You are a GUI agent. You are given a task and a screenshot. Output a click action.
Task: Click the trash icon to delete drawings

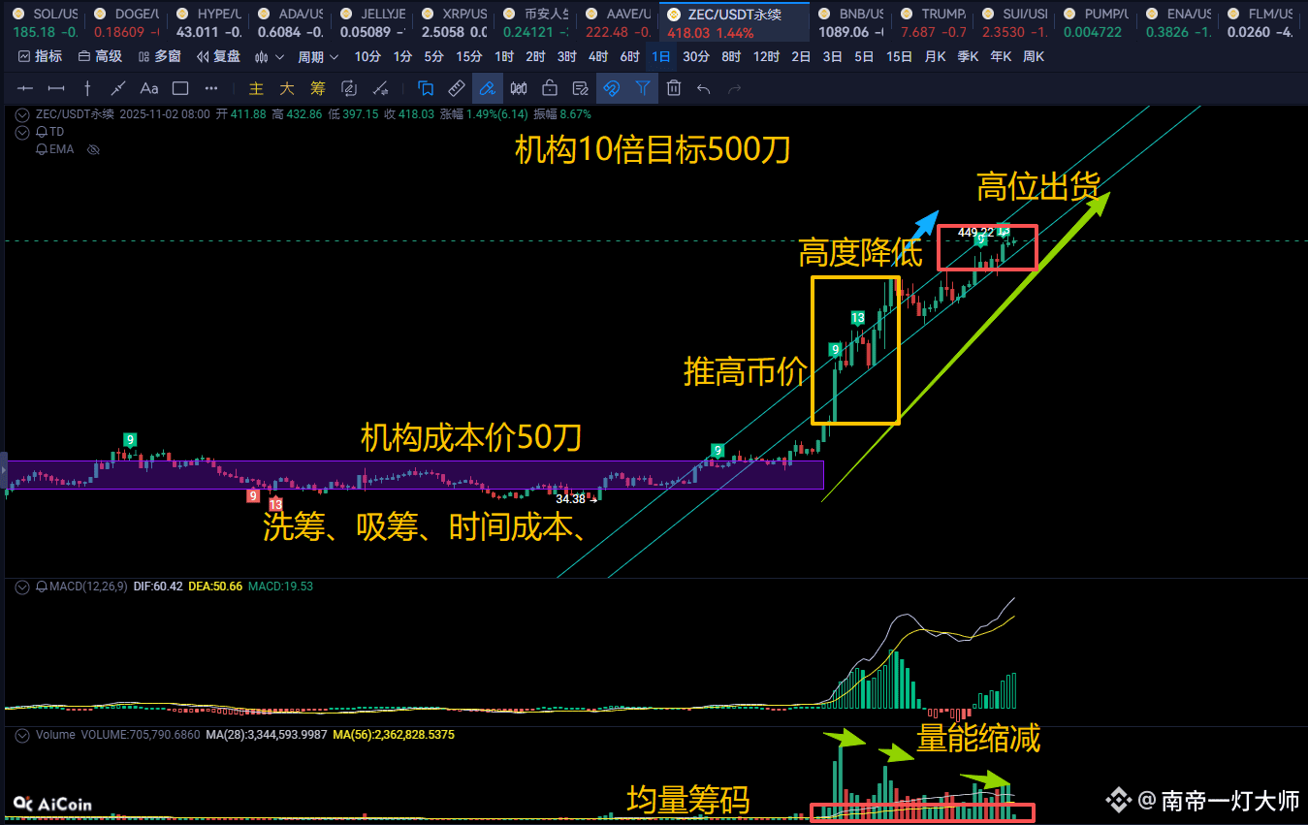[673, 88]
